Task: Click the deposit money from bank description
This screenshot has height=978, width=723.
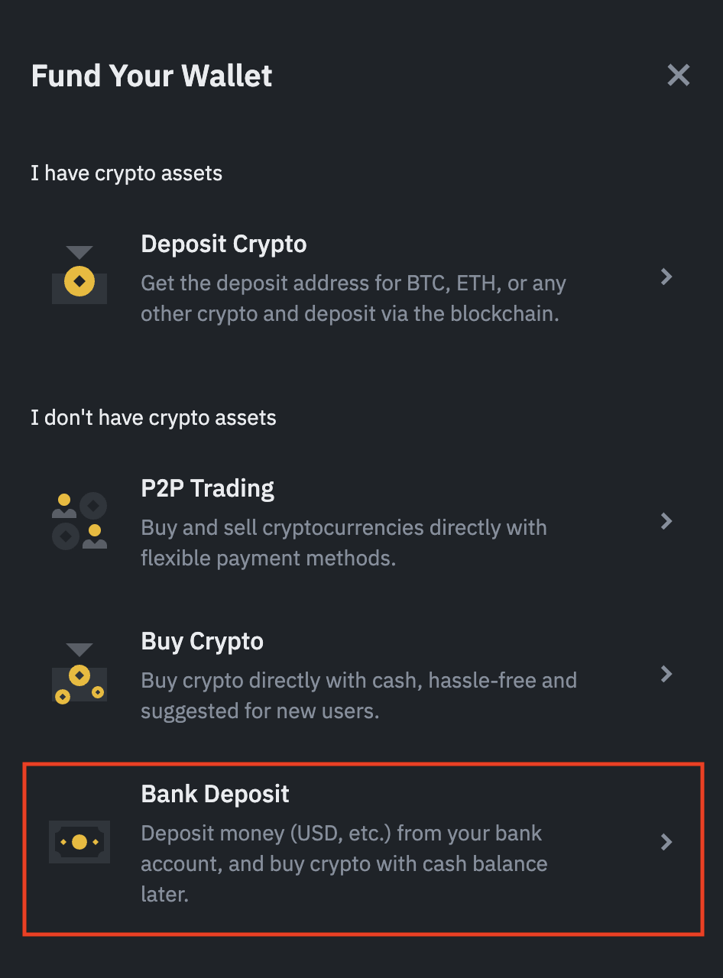Action: pos(344,863)
